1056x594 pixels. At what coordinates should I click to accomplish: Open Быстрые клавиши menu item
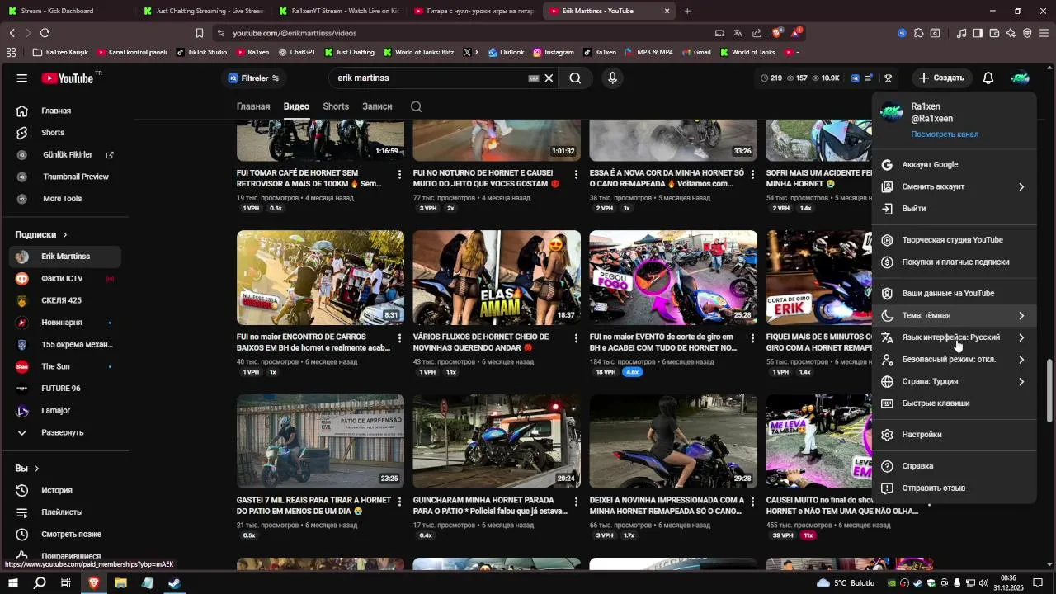[954, 403]
